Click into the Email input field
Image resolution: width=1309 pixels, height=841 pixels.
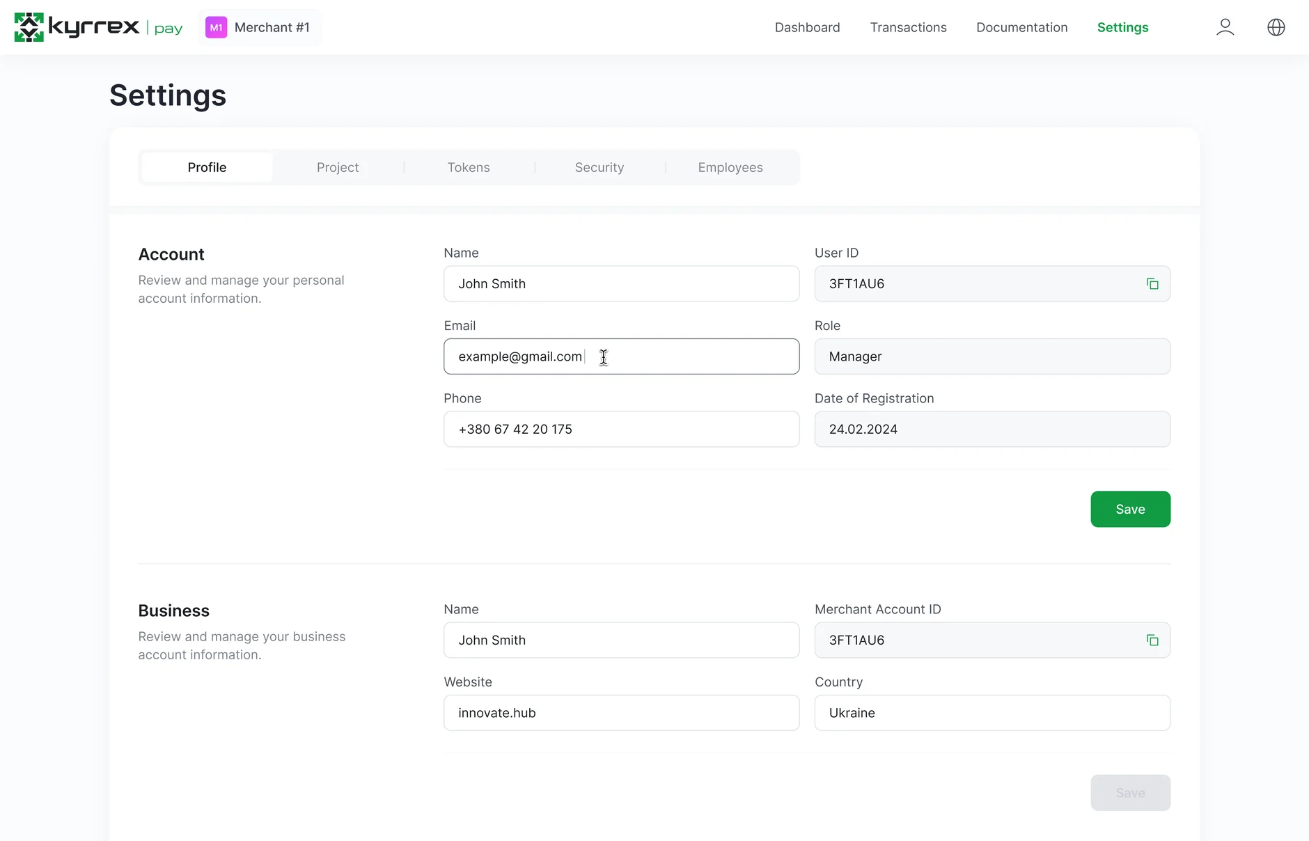(621, 356)
